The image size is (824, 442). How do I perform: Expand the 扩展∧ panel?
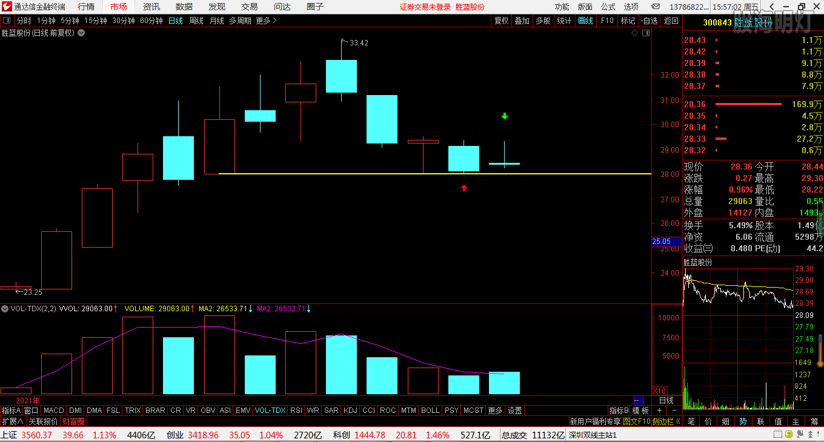(12, 421)
